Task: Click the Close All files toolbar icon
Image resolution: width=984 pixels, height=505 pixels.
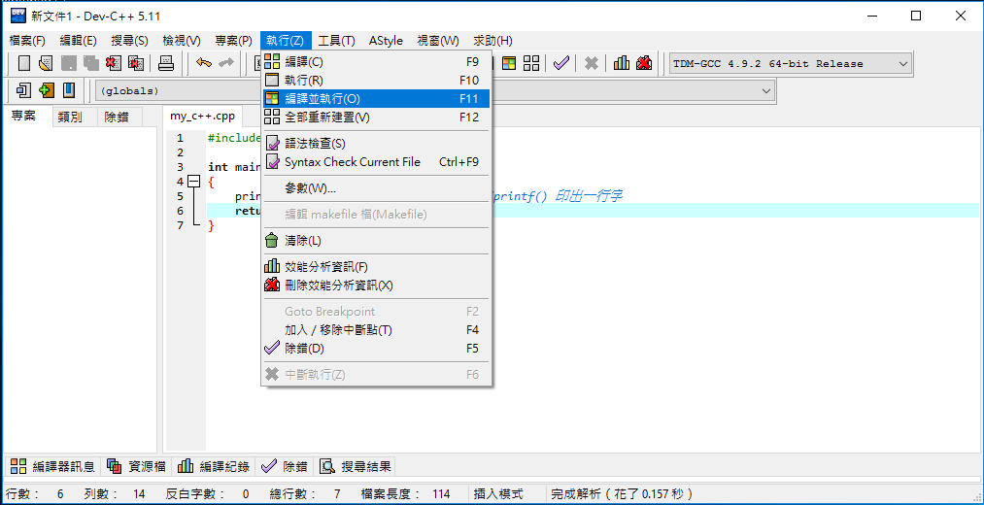Action: click(x=136, y=63)
